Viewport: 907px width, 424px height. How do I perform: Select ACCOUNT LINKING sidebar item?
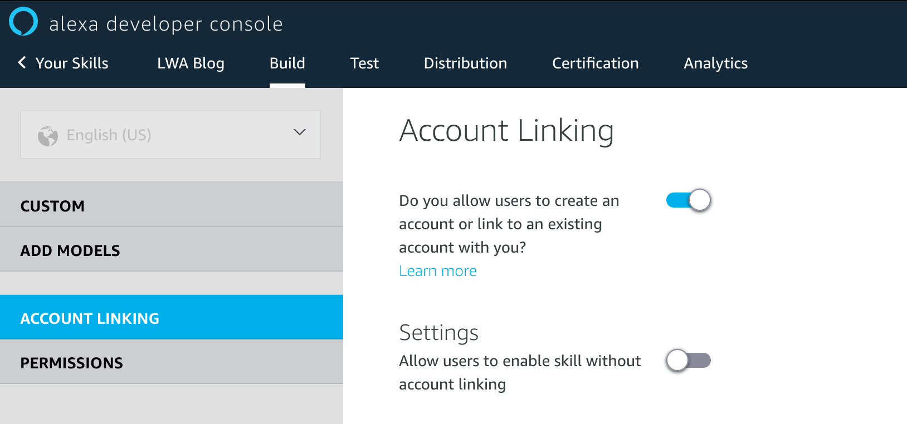tap(172, 317)
